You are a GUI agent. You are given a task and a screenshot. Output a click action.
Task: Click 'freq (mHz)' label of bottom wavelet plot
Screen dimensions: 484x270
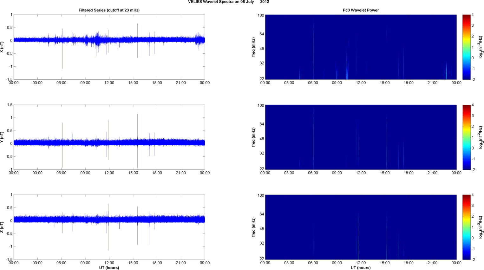coord(253,227)
